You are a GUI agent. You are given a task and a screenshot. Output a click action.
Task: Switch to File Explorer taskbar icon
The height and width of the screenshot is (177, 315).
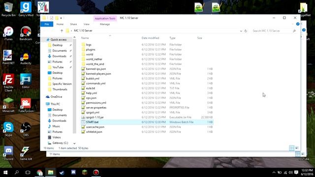[51, 173]
